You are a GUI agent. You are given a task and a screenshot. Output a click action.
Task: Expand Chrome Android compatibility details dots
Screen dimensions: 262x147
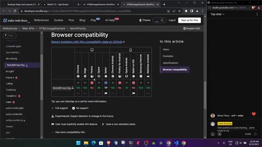click(113, 94)
